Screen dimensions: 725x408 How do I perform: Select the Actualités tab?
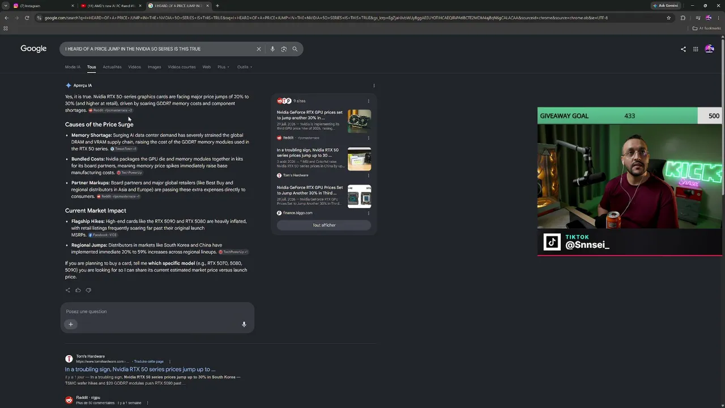[112, 67]
